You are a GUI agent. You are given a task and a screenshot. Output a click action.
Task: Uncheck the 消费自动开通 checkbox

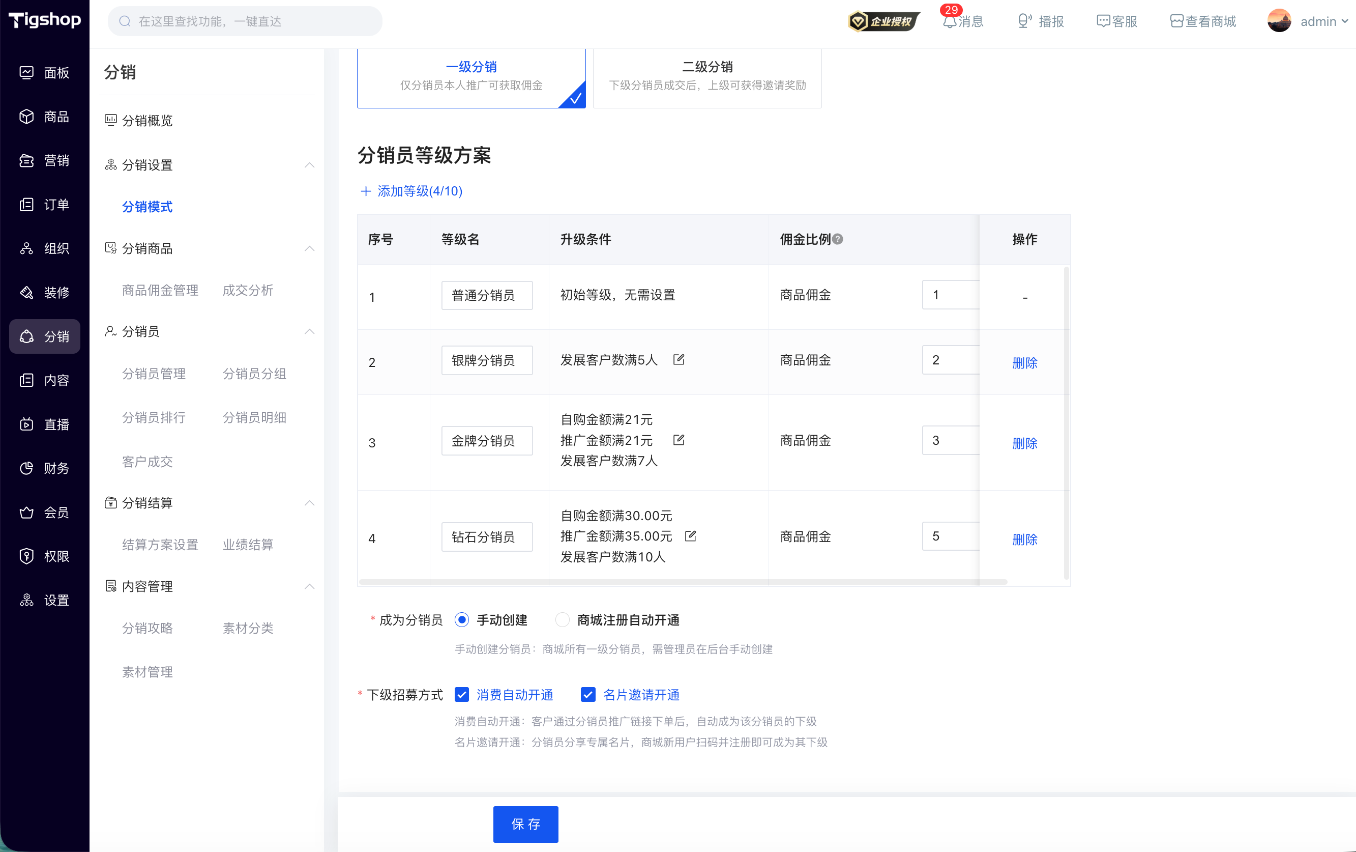tap(462, 695)
